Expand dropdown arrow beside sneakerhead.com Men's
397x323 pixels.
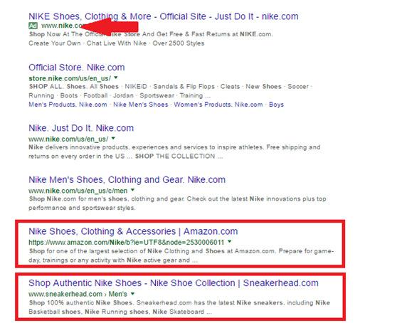(132, 294)
